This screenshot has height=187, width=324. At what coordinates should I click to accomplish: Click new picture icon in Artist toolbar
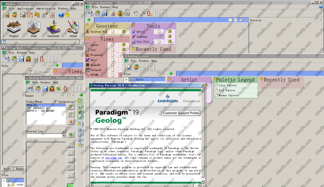pos(129,67)
